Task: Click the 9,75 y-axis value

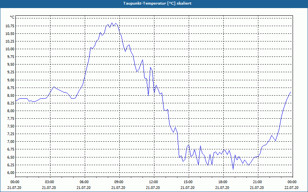Action: (x=11, y=57)
